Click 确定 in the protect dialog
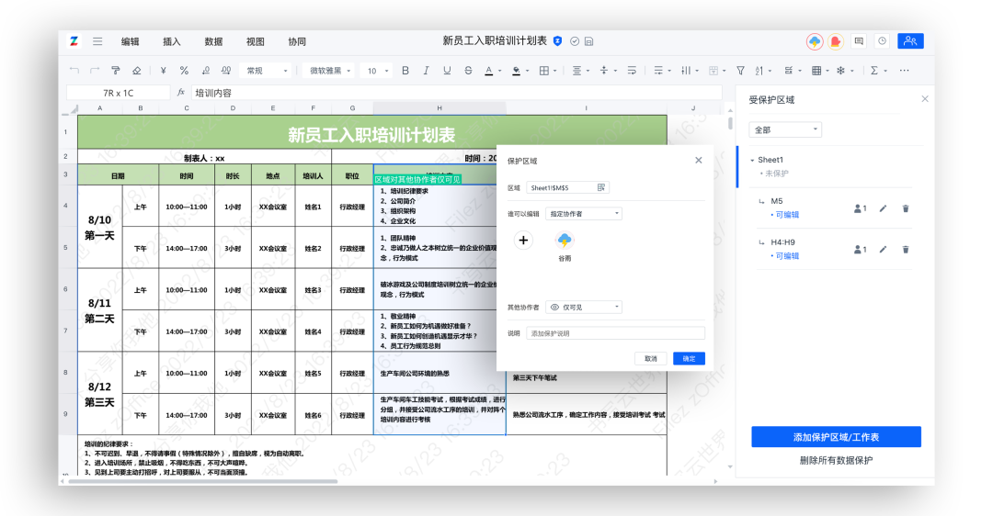 [689, 359]
